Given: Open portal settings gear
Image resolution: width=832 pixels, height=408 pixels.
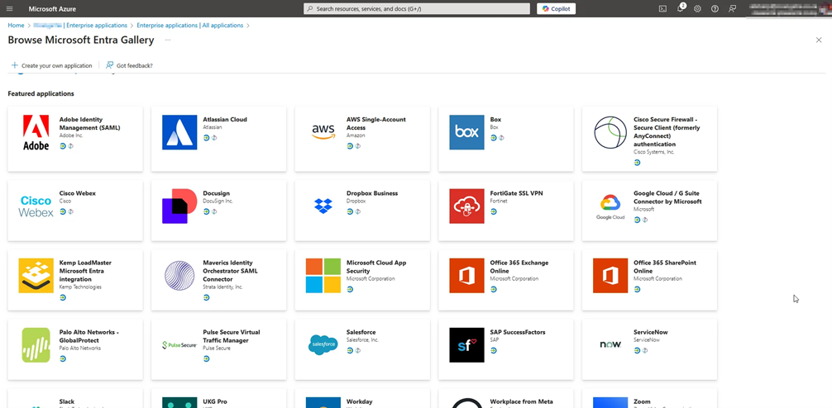Looking at the screenshot, I should [x=697, y=8].
